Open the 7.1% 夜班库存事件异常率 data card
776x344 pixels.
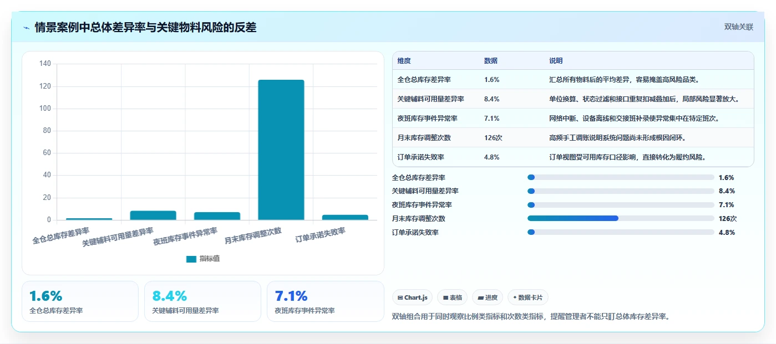(325, 301)
